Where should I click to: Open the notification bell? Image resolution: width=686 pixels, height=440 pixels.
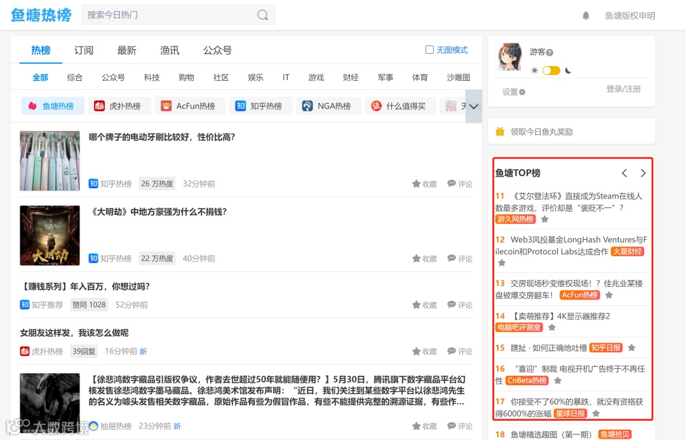point(586,16)
